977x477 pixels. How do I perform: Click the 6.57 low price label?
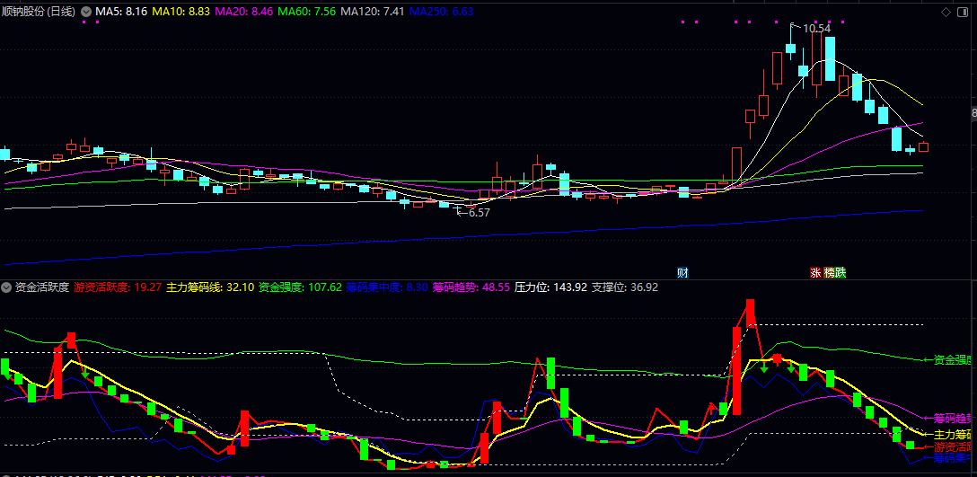tap(480, 213)
